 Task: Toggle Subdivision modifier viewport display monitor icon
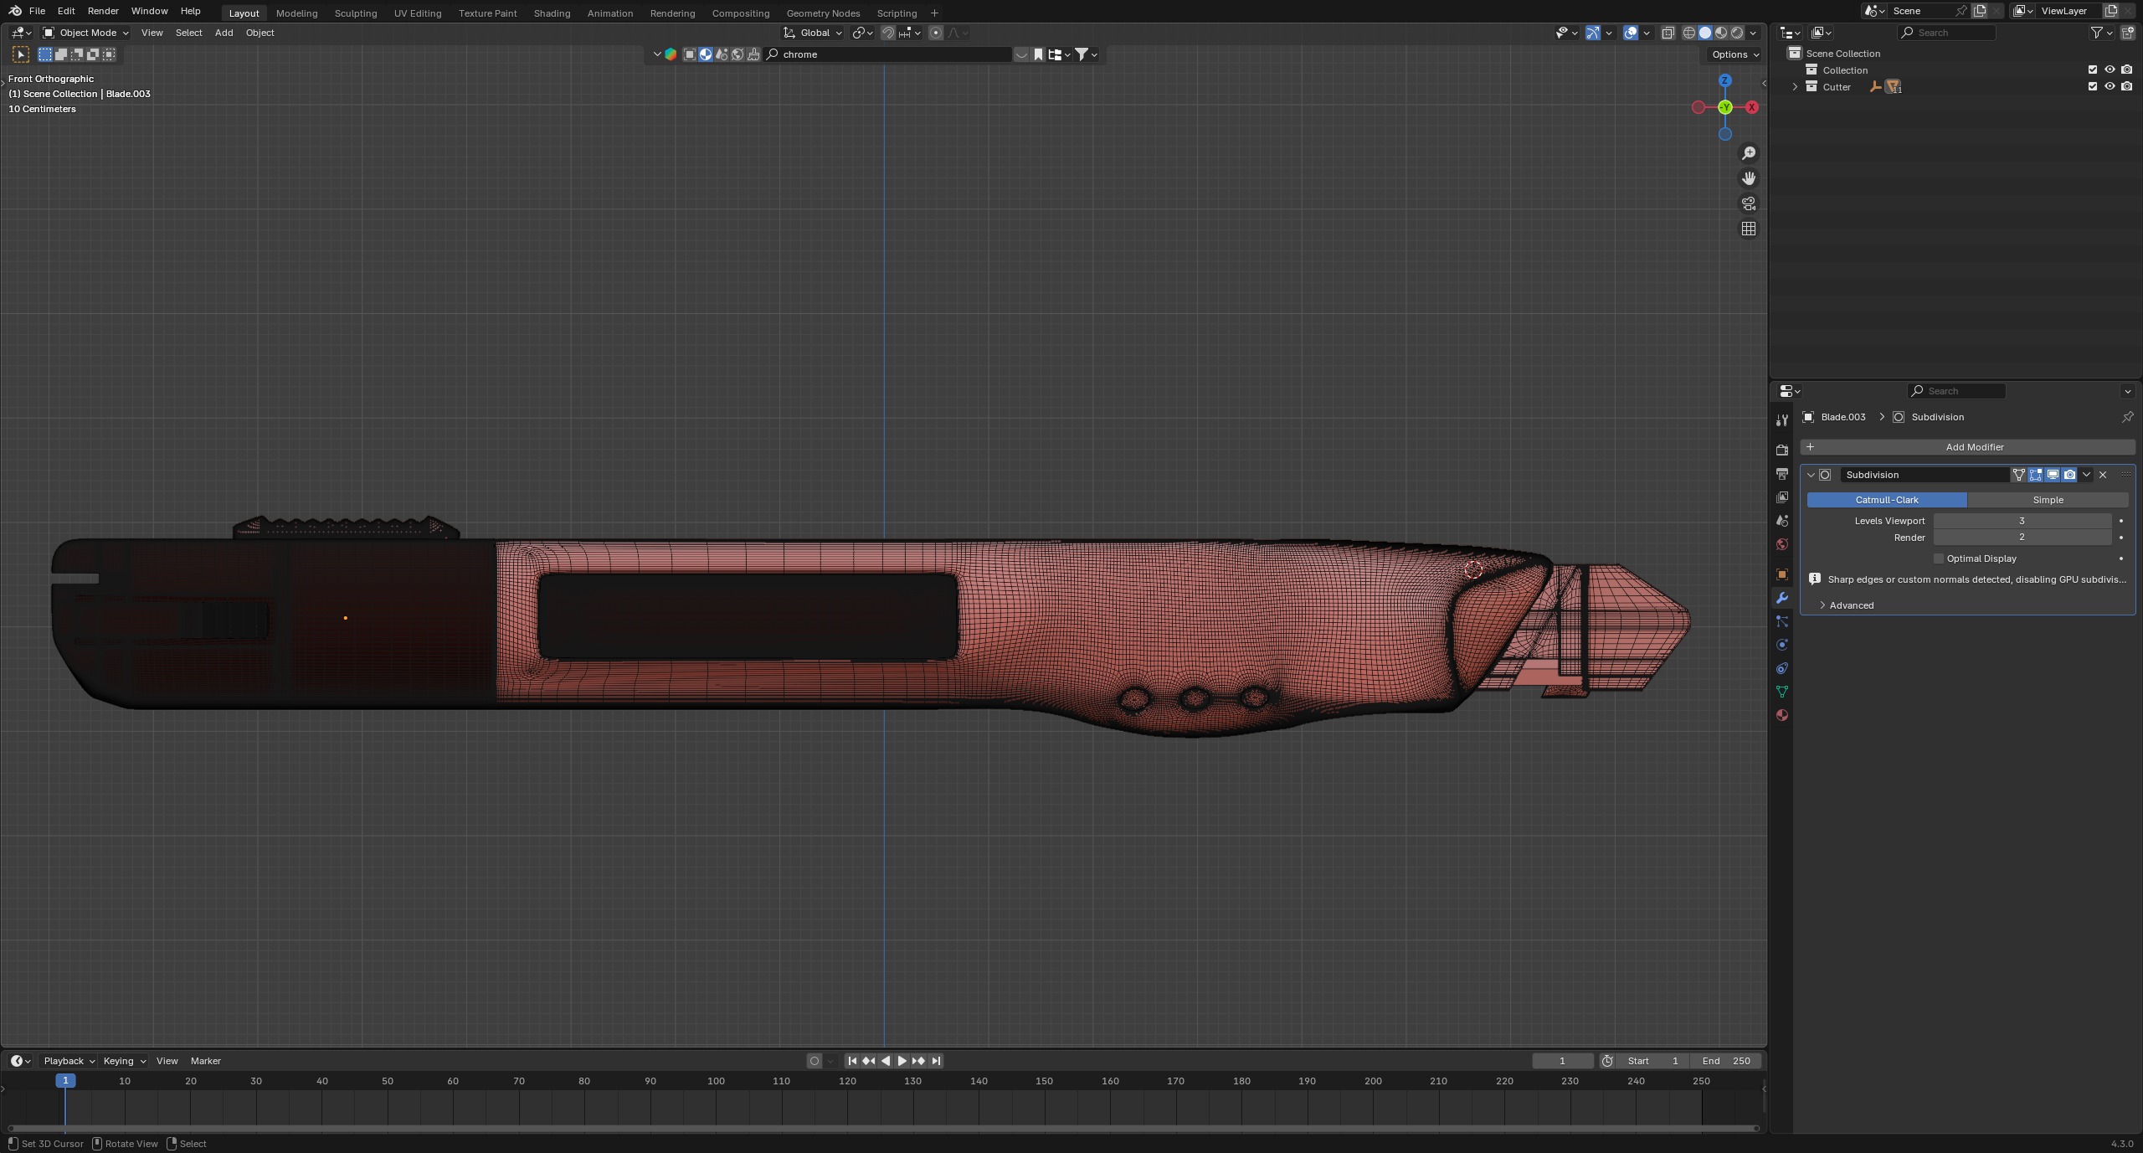point(2053,475)
